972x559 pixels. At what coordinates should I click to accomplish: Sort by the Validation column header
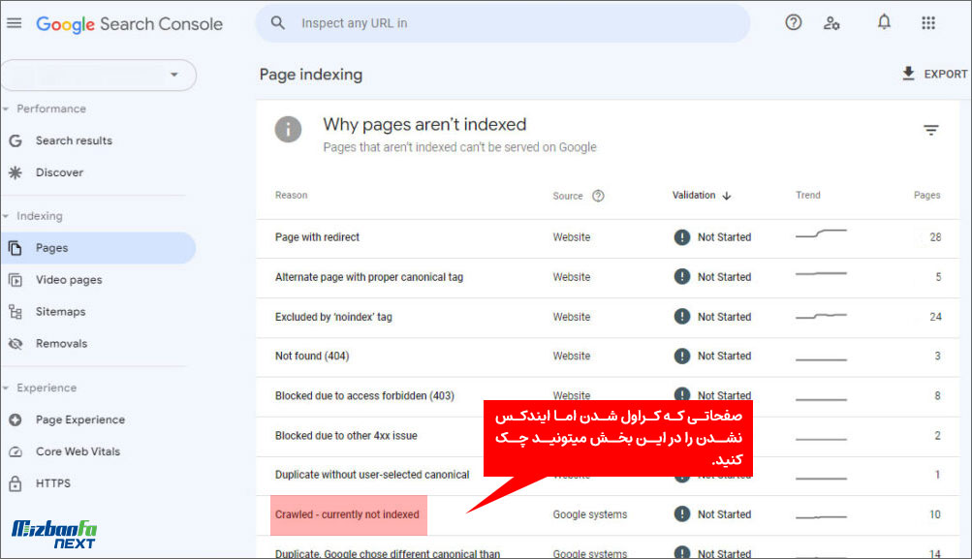(x=694, y=196)
